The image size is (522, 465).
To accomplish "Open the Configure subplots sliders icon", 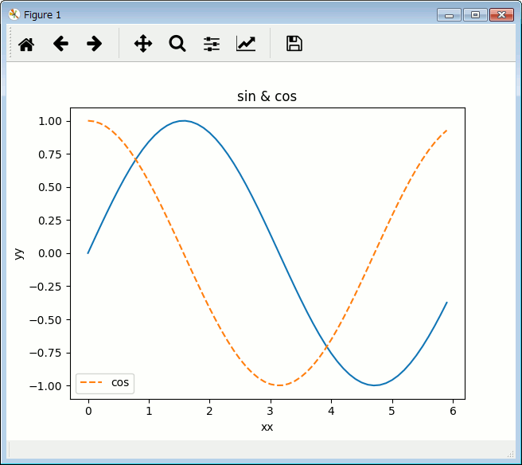I will (212, 44).
